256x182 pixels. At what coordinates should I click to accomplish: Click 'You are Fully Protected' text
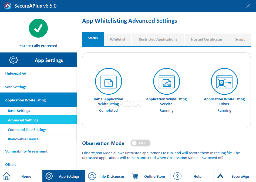point(38,46)
